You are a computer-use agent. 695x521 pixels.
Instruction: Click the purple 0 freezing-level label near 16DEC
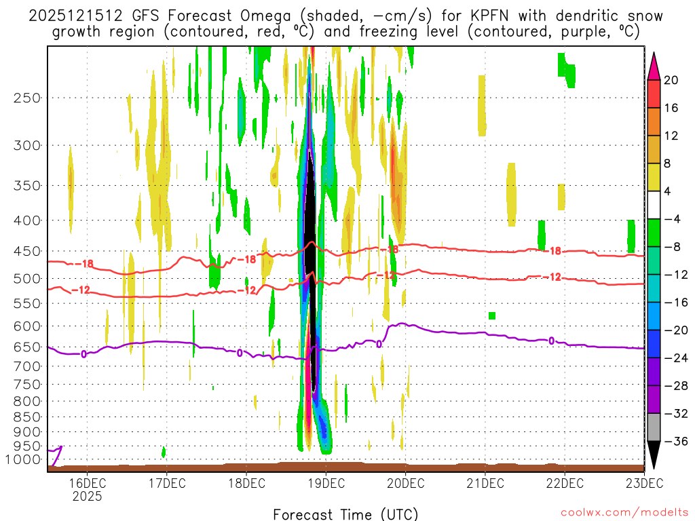(83, 354)
